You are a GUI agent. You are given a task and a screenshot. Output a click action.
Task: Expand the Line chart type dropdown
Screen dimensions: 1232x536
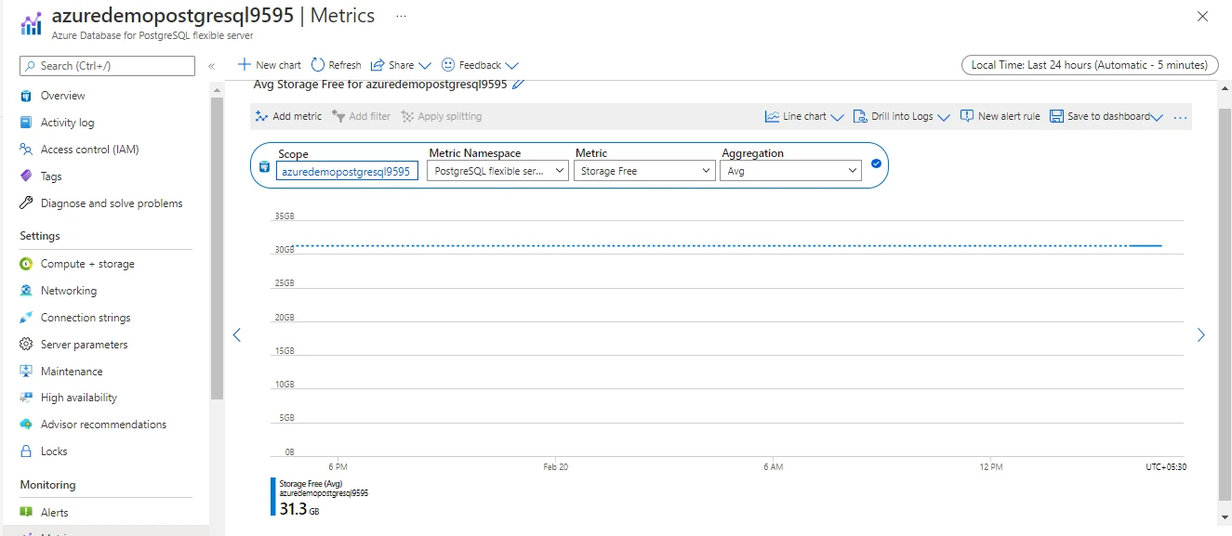(804, 116)
